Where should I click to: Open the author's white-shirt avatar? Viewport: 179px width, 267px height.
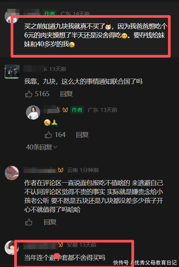(33, 112)
